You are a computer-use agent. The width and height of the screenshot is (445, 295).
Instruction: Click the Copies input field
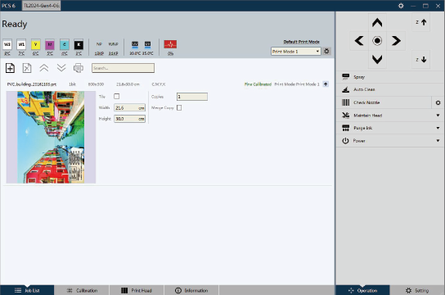[192, 97]
